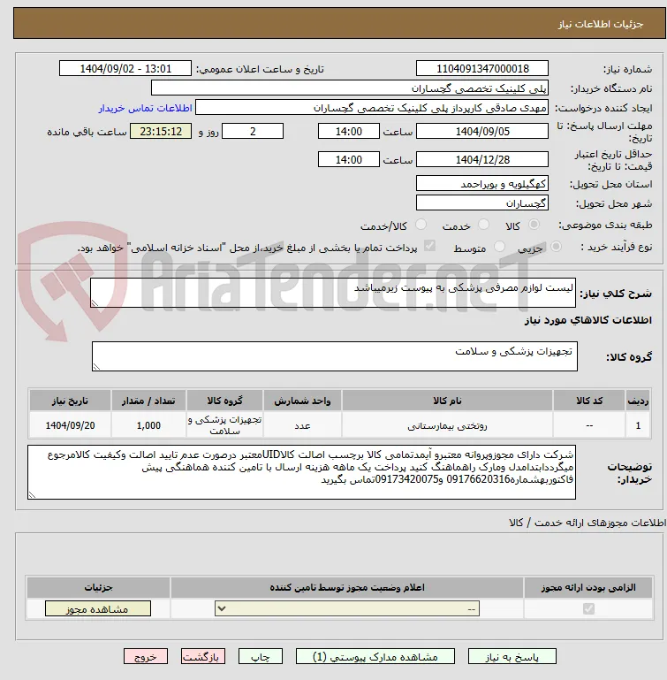
Task: Click the 'بازگشت' back button
Action: 203,657
